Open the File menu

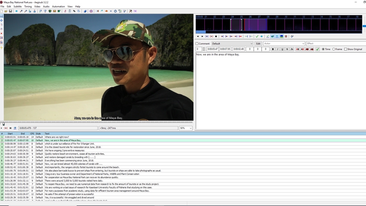2,6
